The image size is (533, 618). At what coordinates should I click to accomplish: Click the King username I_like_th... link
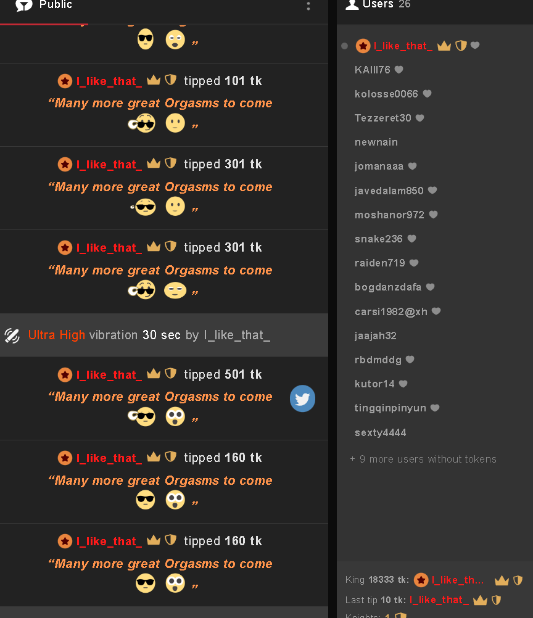pos(457,580)
